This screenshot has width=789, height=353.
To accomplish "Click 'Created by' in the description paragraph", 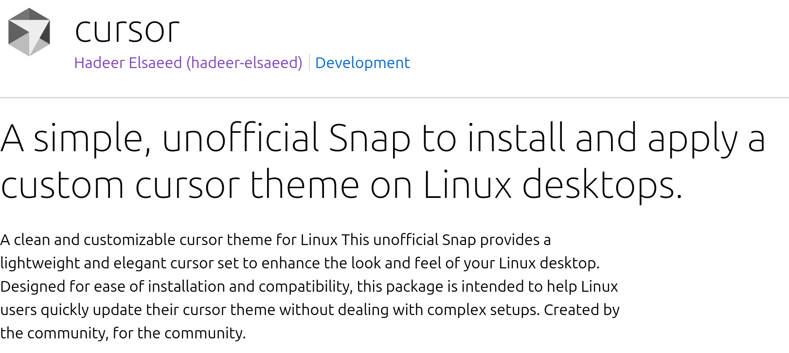I will pyautogui.click(x=581, y=310).
